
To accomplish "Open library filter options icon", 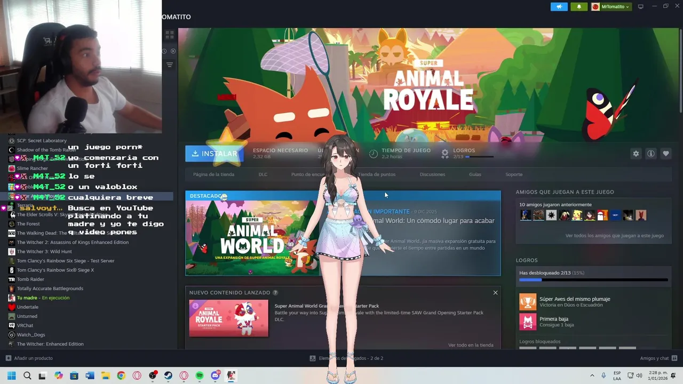I will coord(170,65).
